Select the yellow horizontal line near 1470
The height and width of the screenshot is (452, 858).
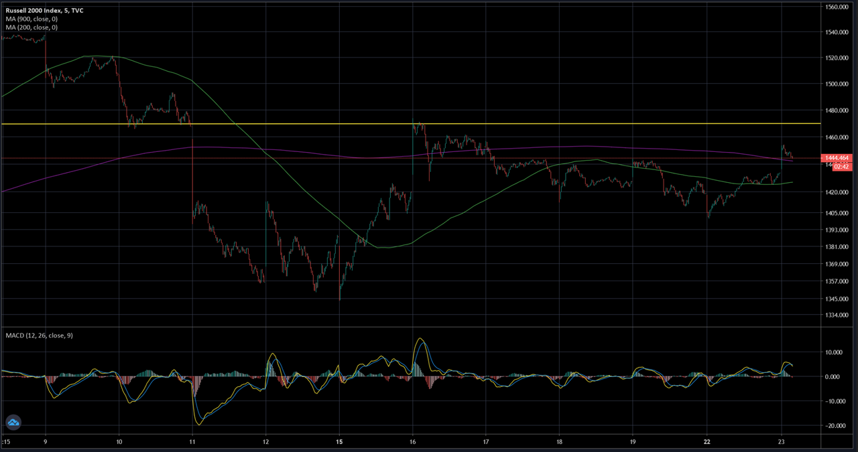pyautogui.click(x=410, y=124)
